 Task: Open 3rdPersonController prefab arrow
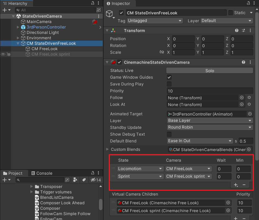pos(100,27)
